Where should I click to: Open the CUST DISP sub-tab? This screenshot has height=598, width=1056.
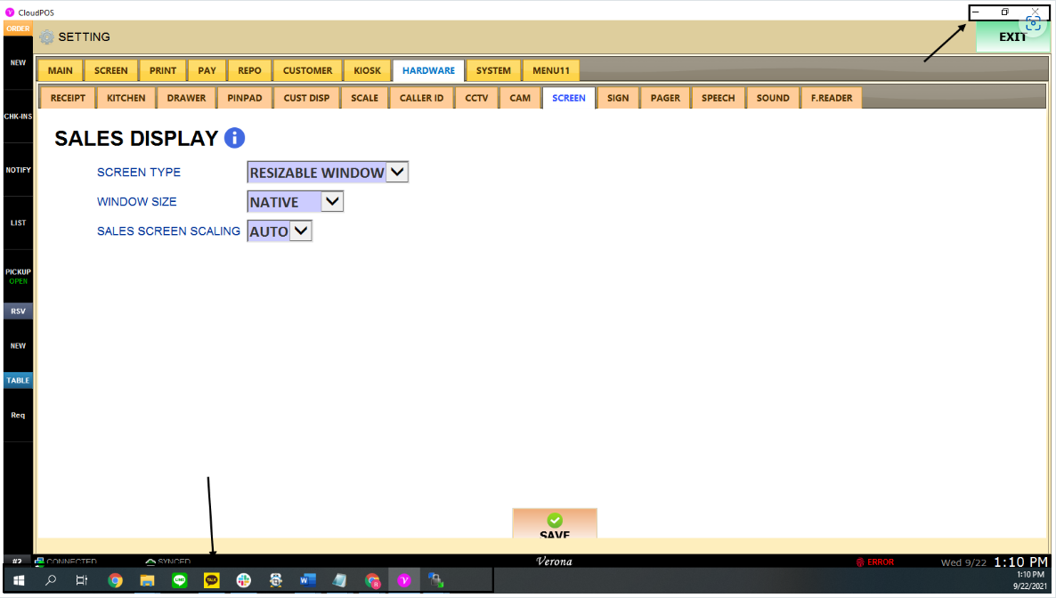[306, 98]
